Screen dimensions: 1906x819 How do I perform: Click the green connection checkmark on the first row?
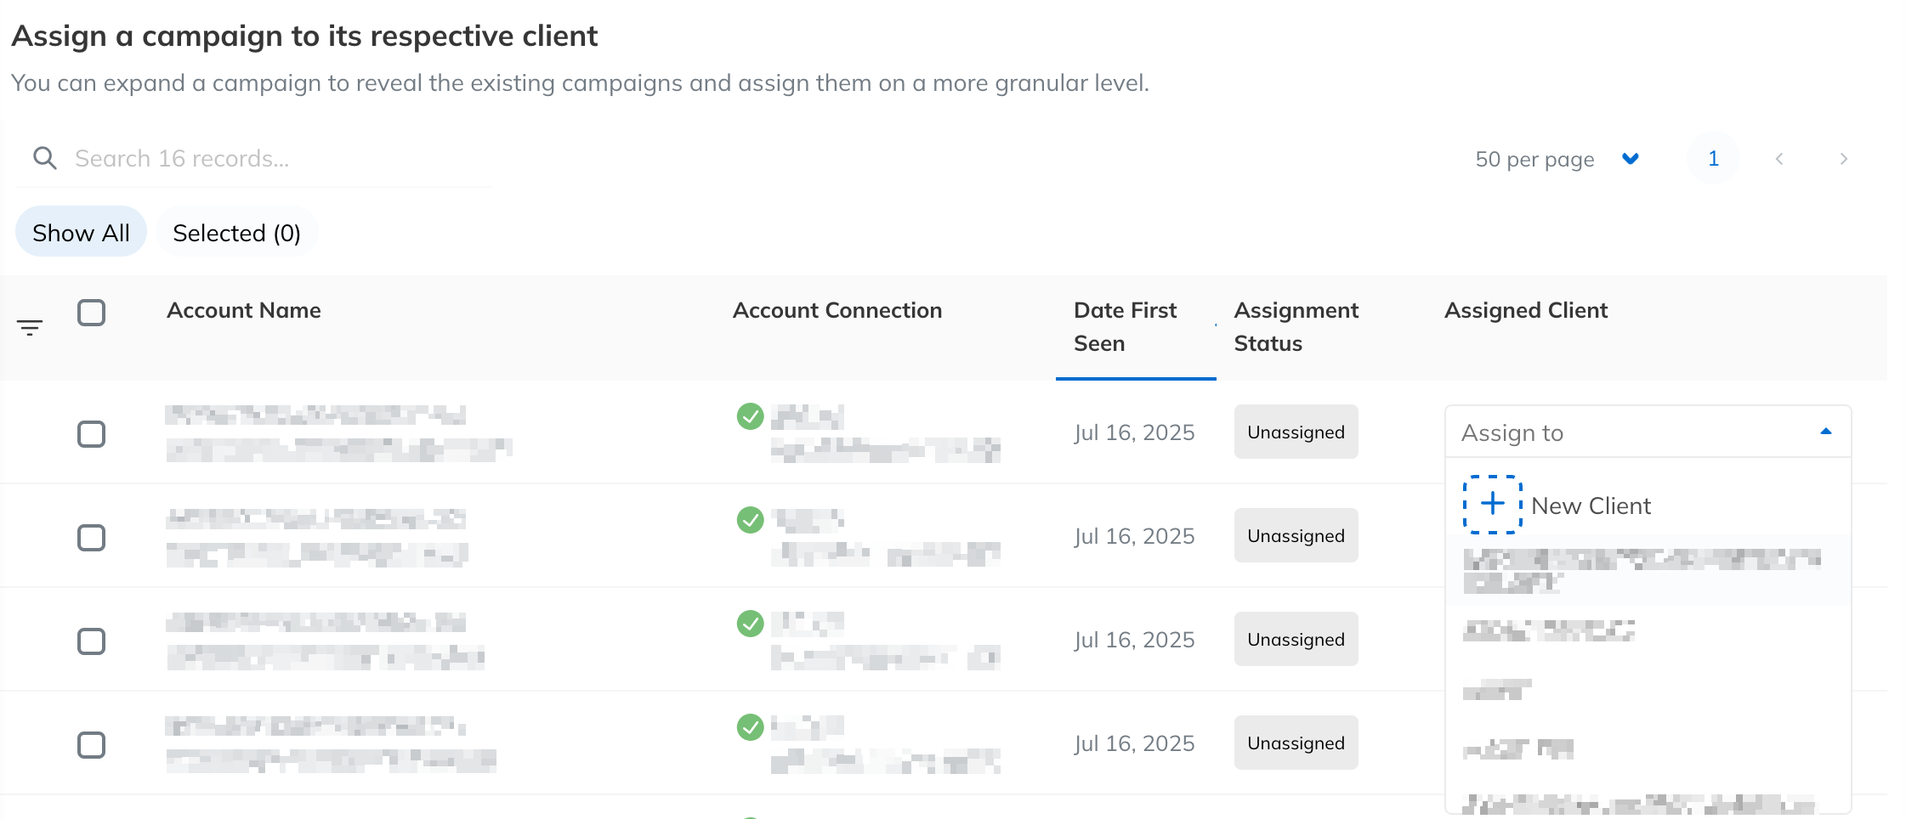tap(749, 415)
